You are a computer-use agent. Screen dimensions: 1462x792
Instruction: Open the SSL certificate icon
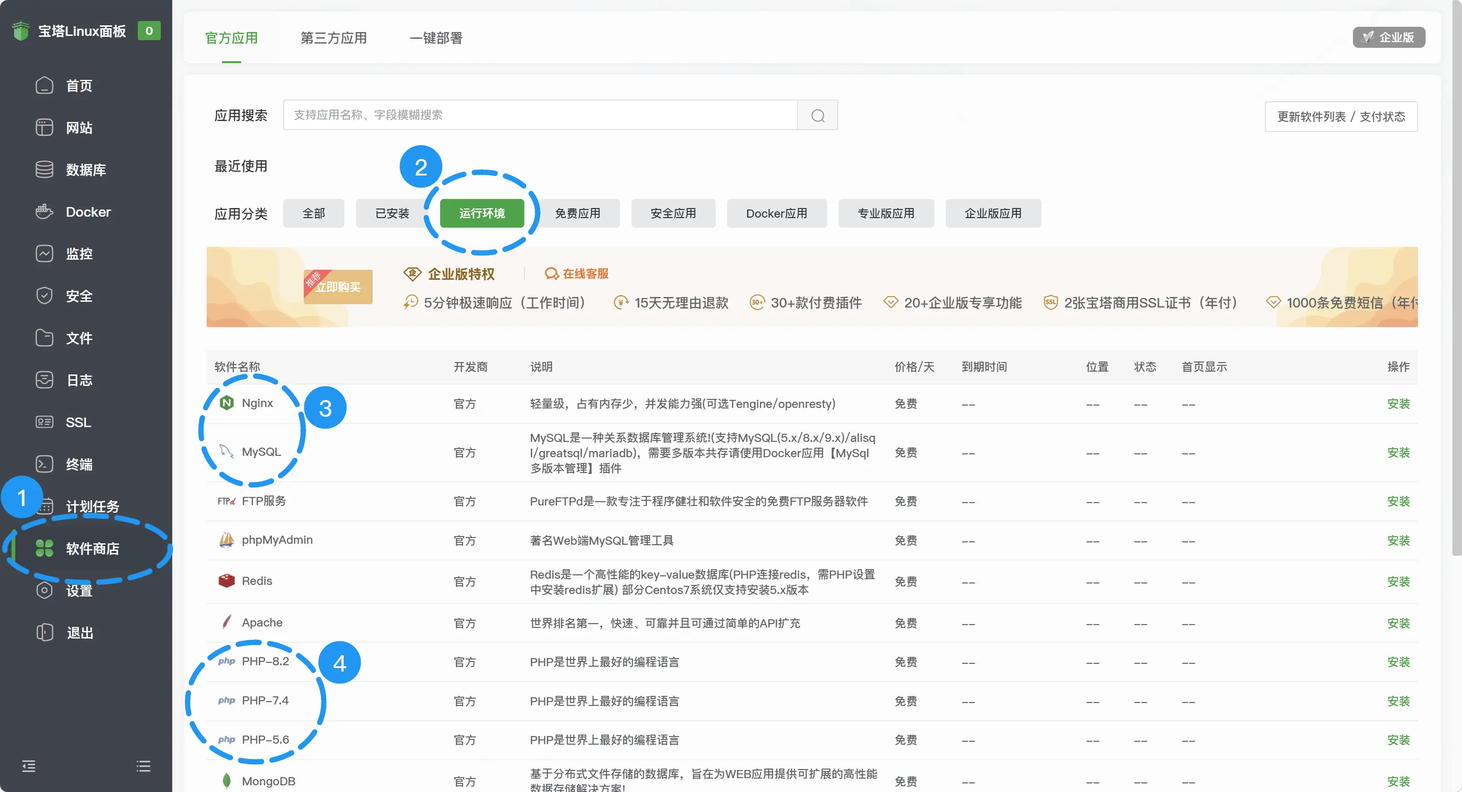[44, 422]
